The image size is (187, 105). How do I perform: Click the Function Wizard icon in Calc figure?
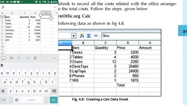click(x=82, y=36)
